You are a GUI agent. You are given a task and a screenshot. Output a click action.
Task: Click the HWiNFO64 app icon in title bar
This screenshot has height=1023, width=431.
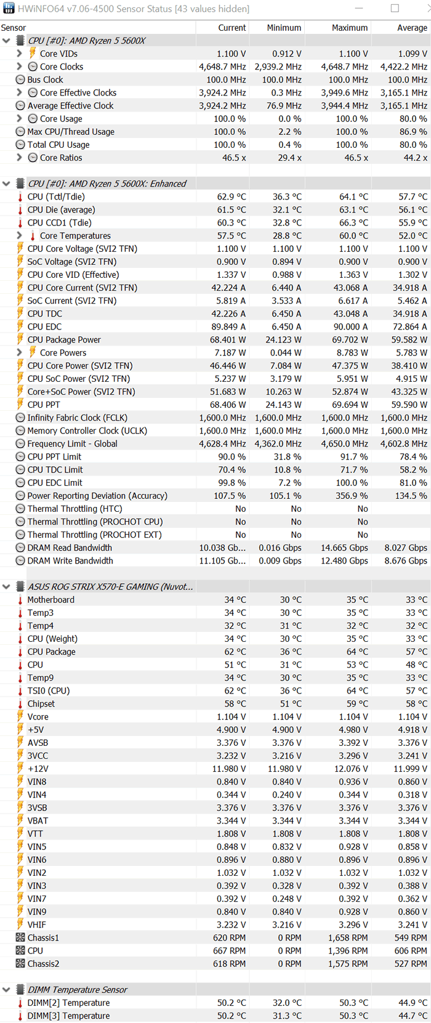9,9
